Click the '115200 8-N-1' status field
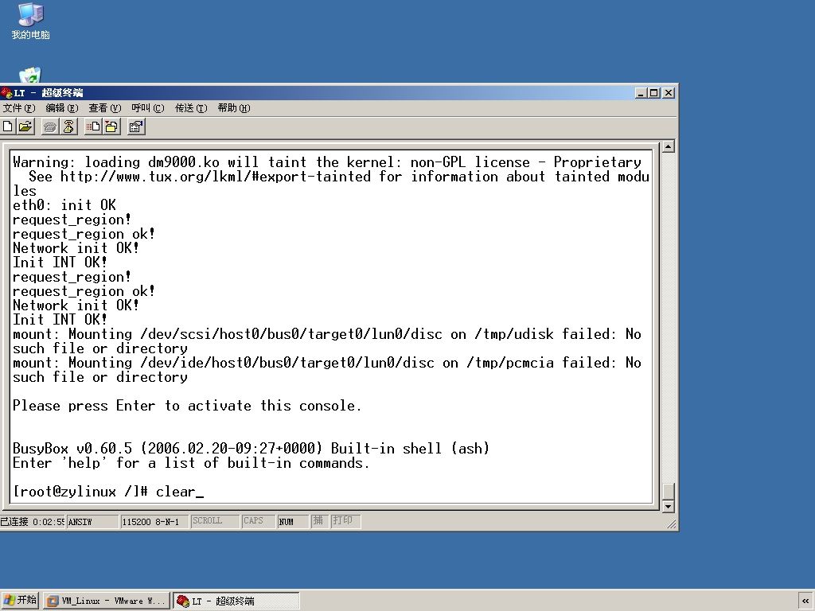 (154, 522)
